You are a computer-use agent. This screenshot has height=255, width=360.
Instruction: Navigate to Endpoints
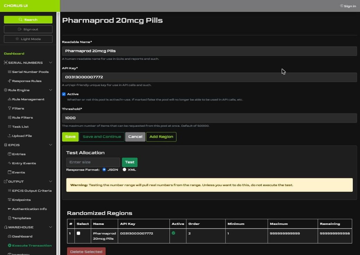pyautogui.click(x=21, y=200)
